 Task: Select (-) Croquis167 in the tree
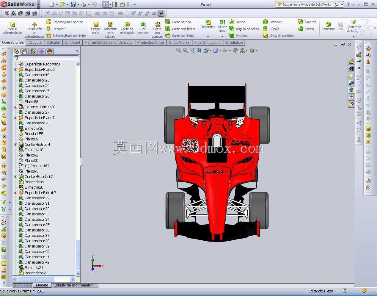(x=37, y=166)
